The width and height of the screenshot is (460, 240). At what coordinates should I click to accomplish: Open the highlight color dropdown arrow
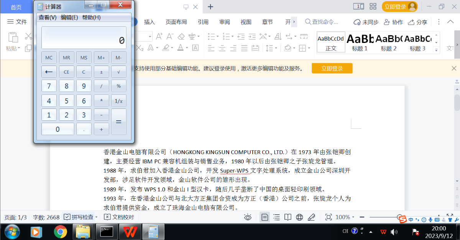[172, 48]
